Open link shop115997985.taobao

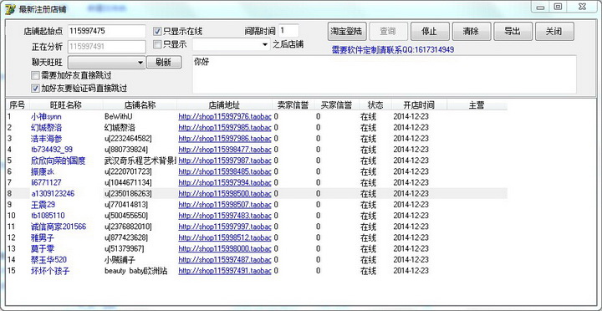[x=225, y=127]
